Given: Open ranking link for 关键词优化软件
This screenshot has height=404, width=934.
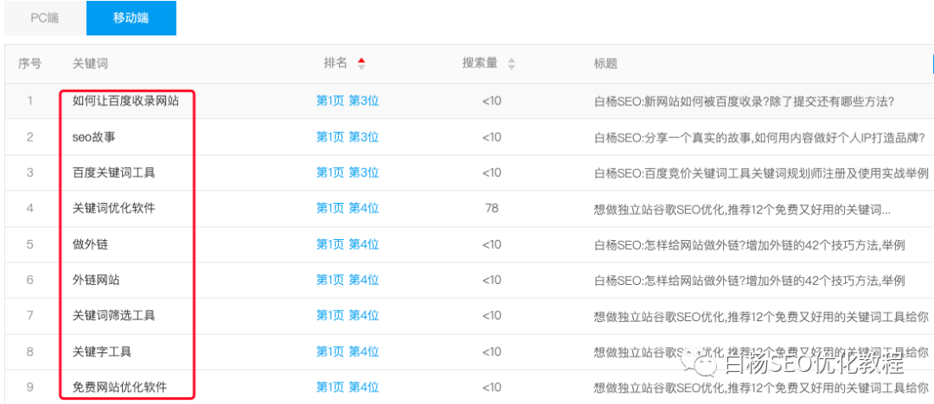Looking at the screenshot, I should [x=347, y=209].
